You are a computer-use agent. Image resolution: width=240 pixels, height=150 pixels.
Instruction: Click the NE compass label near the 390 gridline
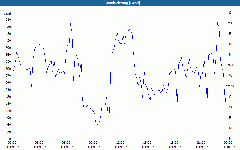231,44
